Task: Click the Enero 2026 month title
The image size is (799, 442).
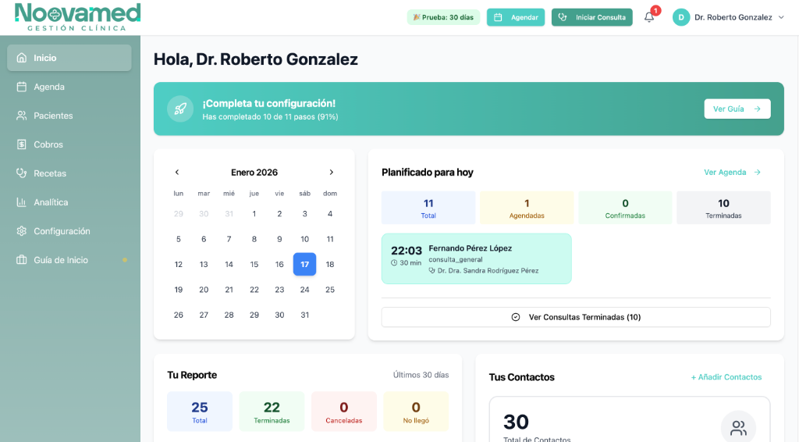Action: (x=254, y=173)
